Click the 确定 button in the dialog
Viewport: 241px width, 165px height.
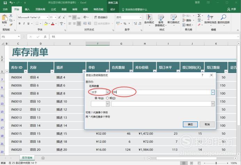pyautogui.click(x=190, y=124)
